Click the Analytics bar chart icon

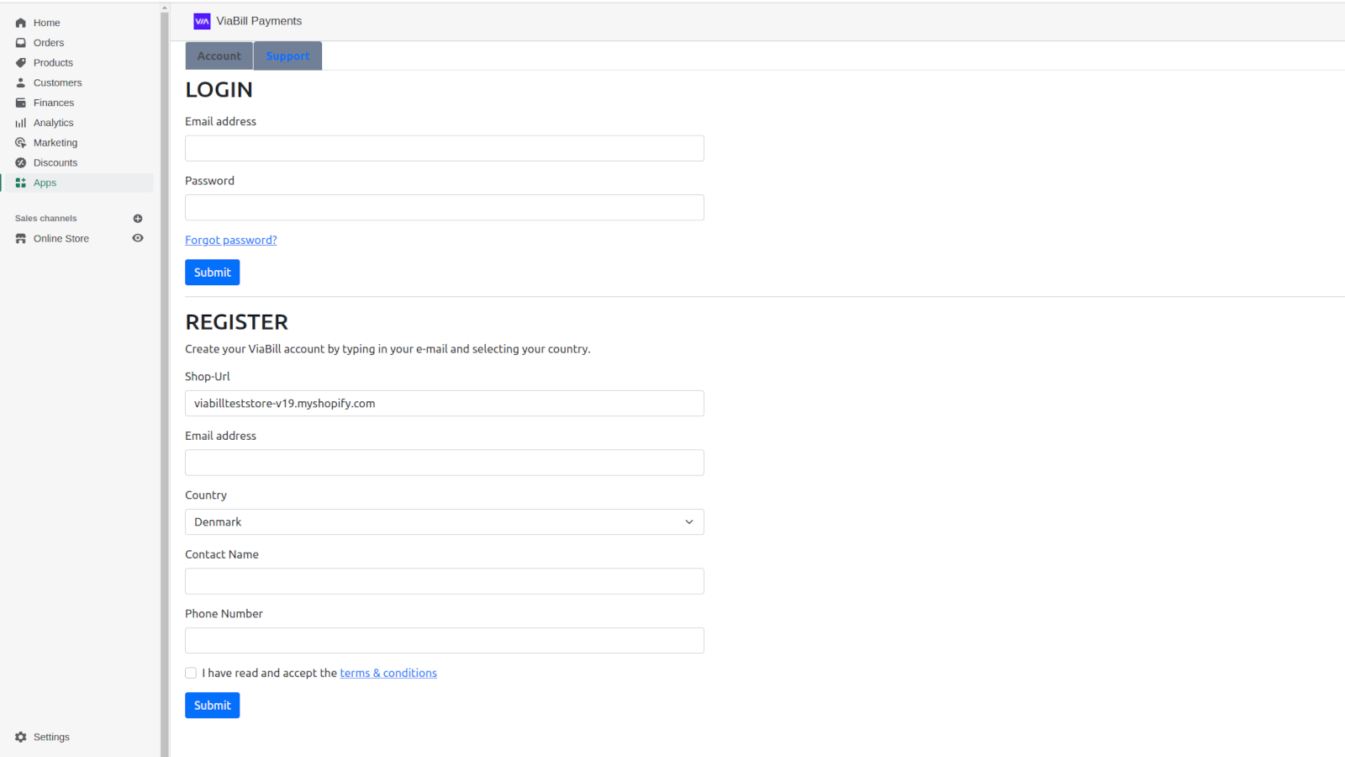tap(21, 123)
